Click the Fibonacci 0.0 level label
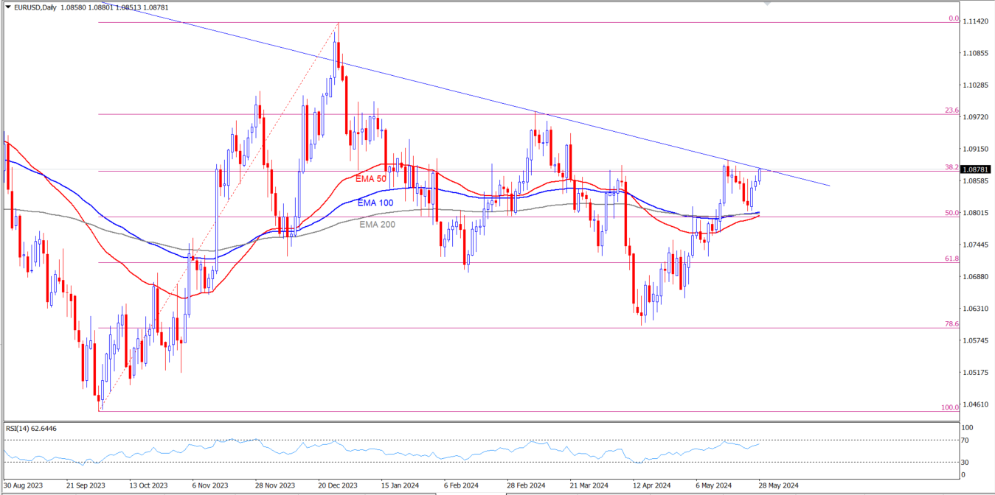 pyautogui.click(x=953, y=18)
